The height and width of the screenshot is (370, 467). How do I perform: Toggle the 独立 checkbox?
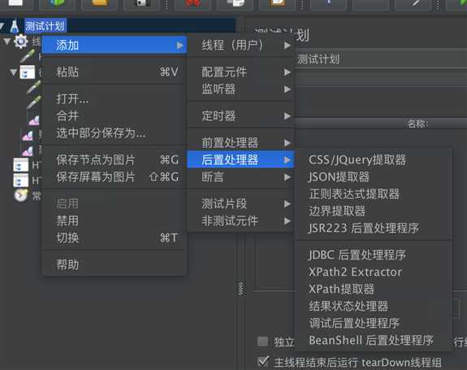pos(262,342)
